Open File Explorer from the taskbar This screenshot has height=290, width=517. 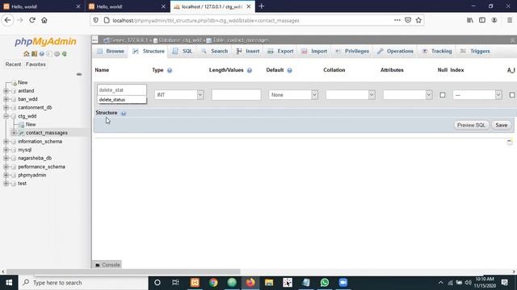point(269,283)
